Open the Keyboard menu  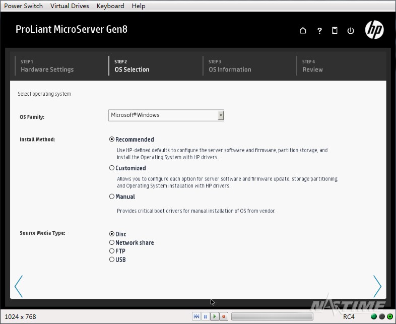click(x=110, y=6)
